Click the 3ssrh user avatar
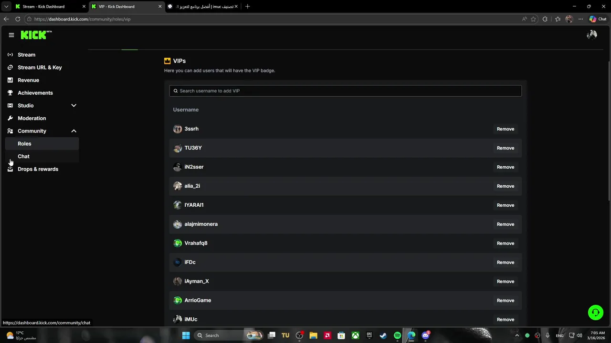 click(x=178, y=129)
